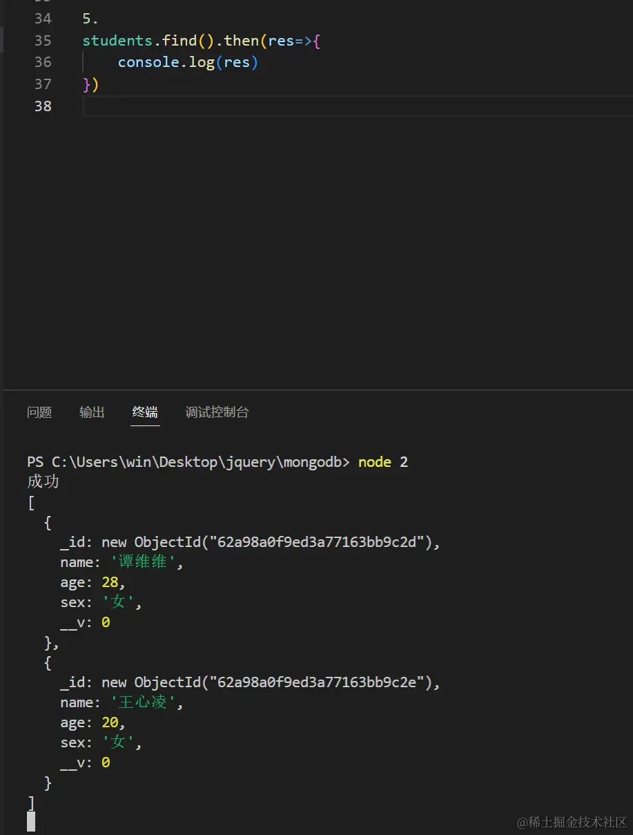Switch to the 终端 (Terminal) tab

point(144,412)
